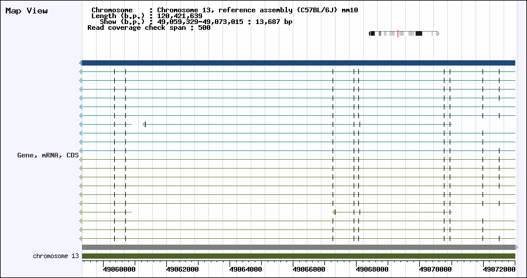Click the gray bar above chromosome 13 track
527x278 pixels.
(299, 247)
